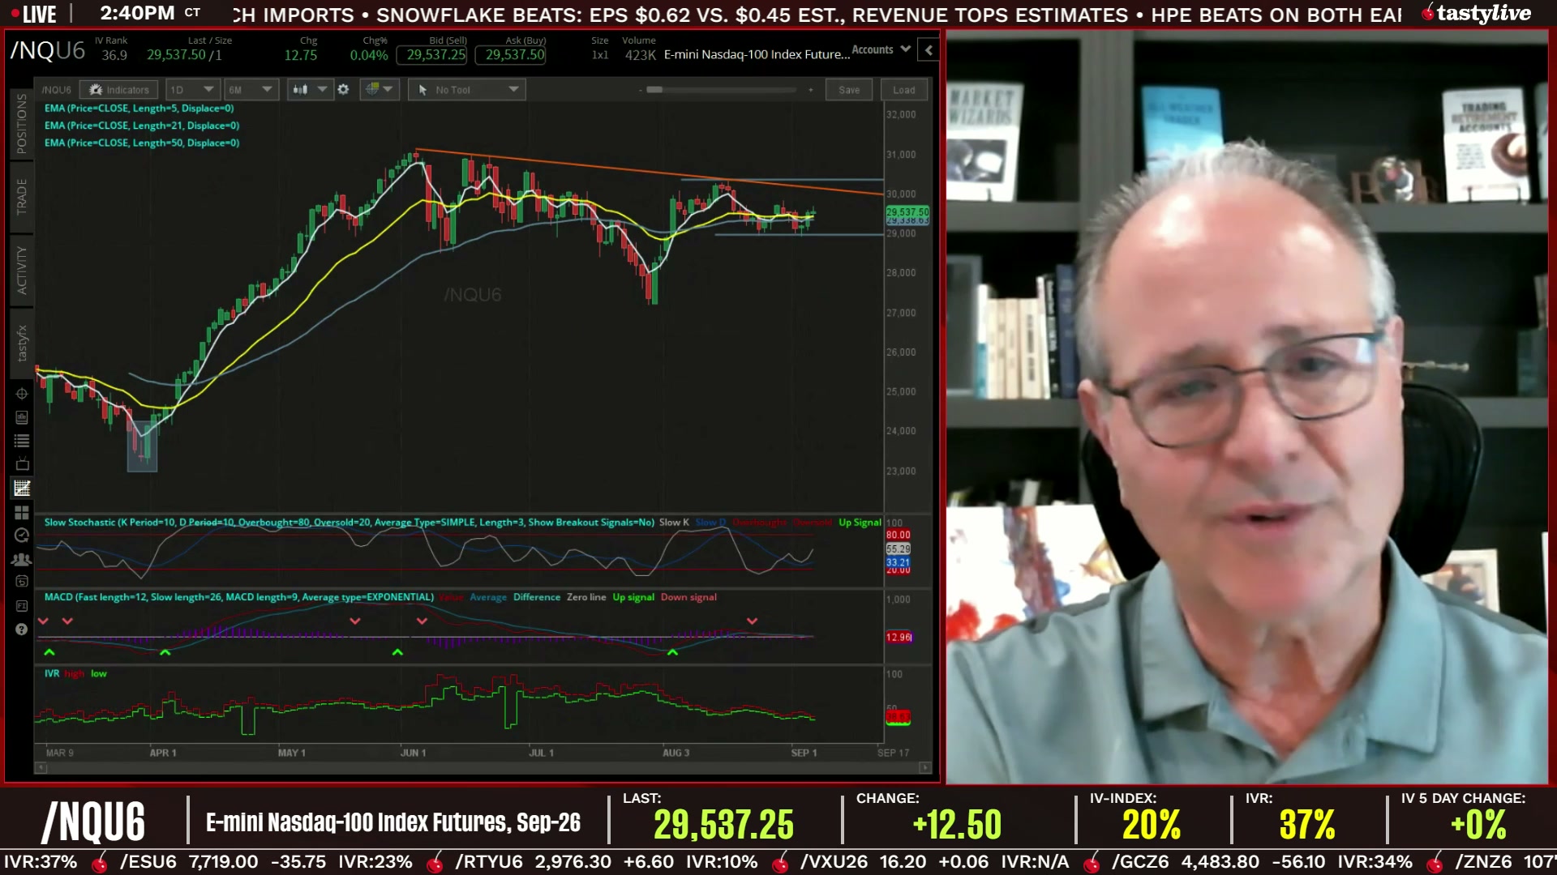Viewport: 1557px width, 875px height.
Task: Click the help question mark icon
Action: [x=22, y=630]
